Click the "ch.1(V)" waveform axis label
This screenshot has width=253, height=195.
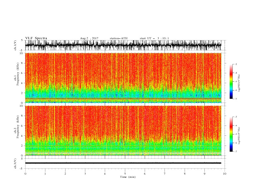point(15,45)
